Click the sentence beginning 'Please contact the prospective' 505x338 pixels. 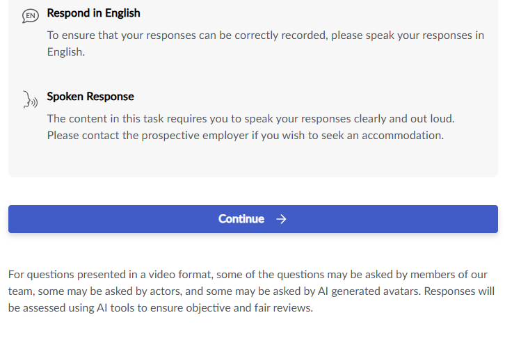(x=246, y=136)
